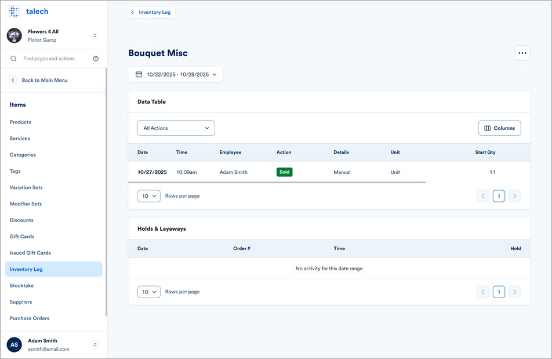Open Products in the Items menu

[x=20, y=122]
